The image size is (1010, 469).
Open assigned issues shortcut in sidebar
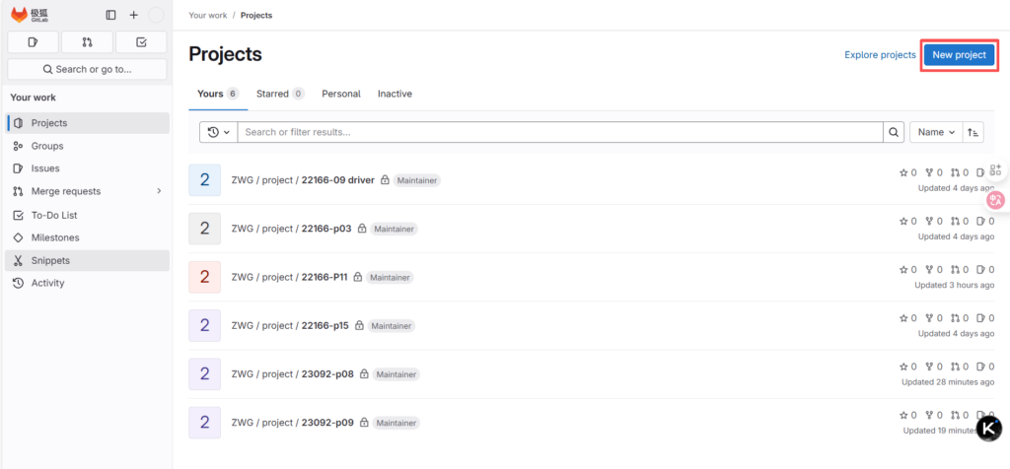tap(33, 42)
